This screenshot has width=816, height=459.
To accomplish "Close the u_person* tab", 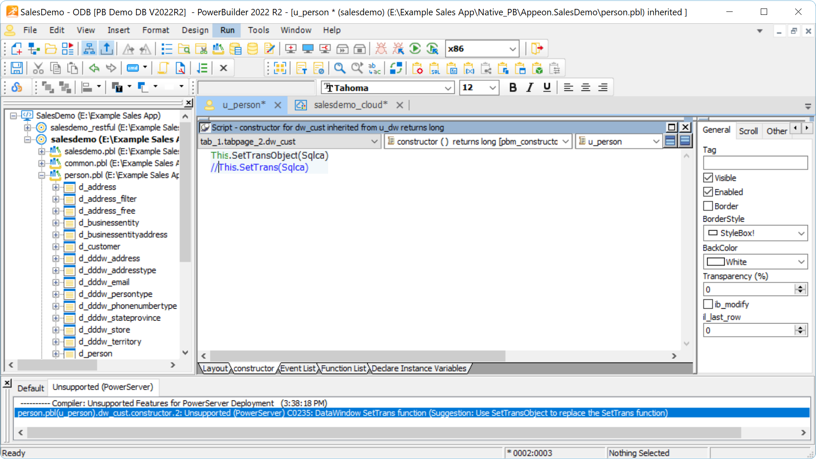I will pos(278,105).
